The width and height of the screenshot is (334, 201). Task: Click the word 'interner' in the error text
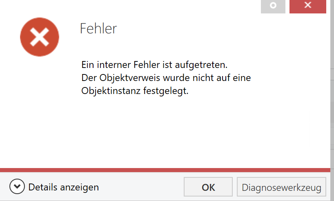114,65
